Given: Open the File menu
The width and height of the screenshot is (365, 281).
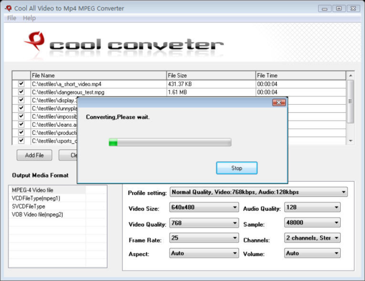Looking at the screenshot, I should point(12,18).
